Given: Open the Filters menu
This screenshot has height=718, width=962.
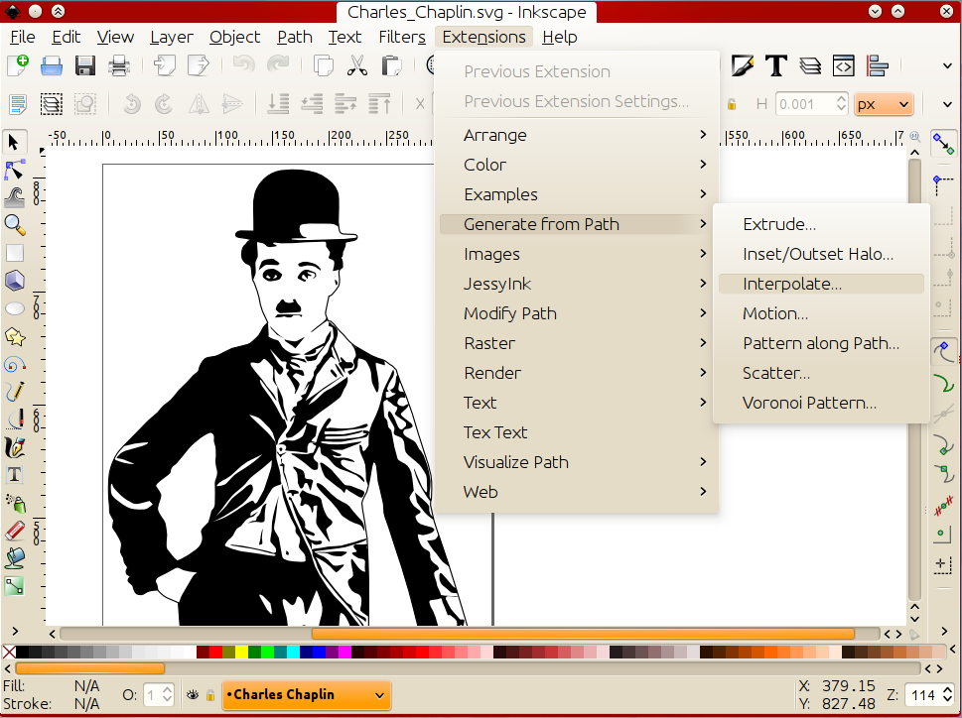Looking at the screenshot, I should 402,38.
